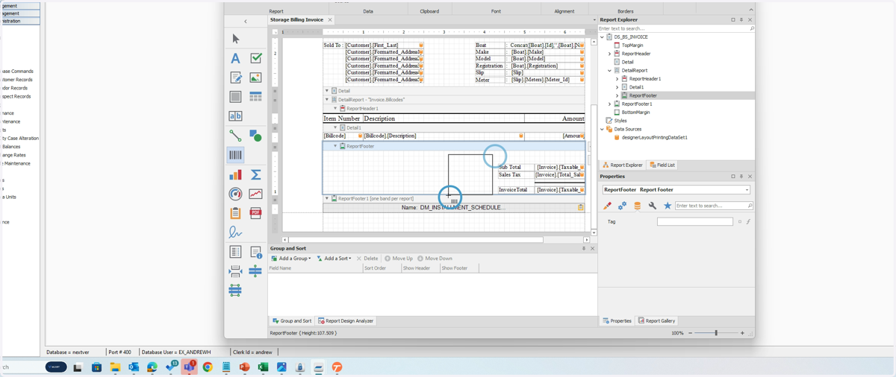
Task: Select the Page Break tool
Action: point(235,271)
